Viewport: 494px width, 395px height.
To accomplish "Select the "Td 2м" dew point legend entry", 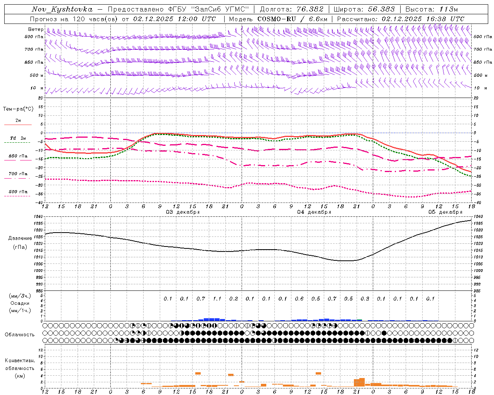I will tap(18, 138).
